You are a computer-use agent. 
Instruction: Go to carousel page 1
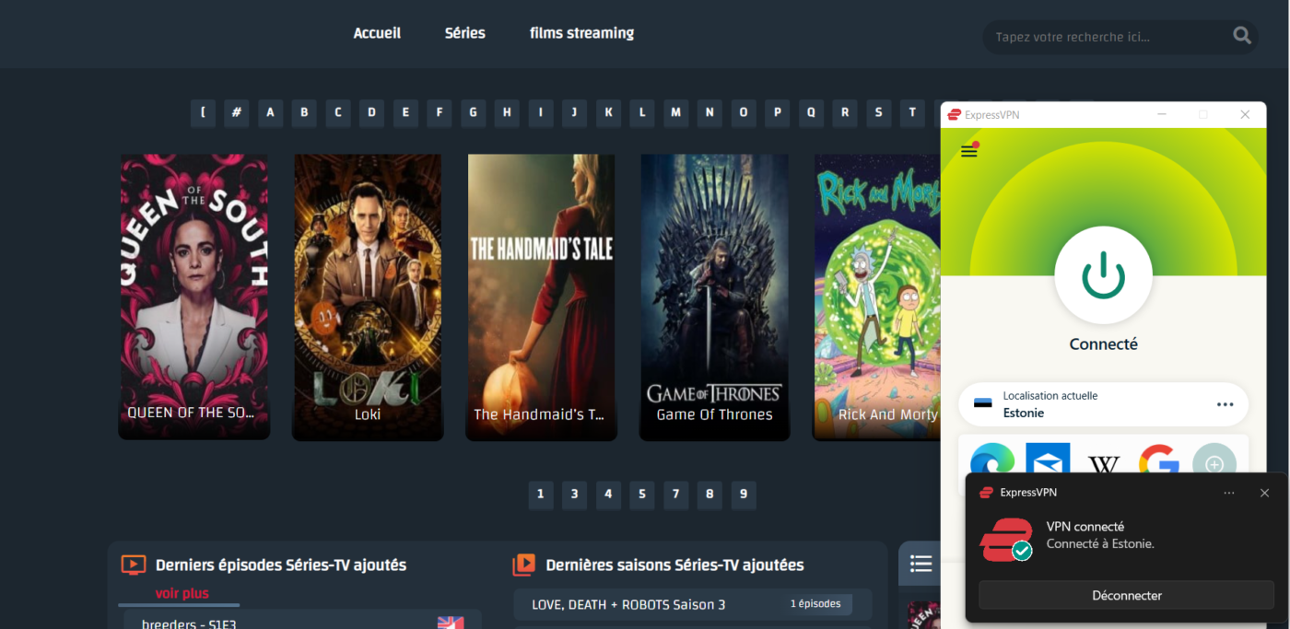pos(541,495)
